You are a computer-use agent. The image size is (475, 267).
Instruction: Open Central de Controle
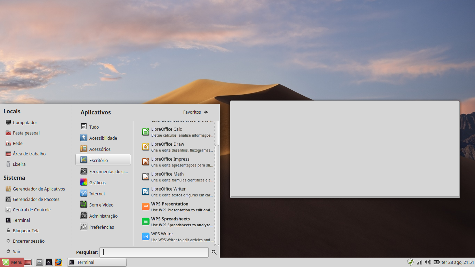click(x=32, y=210)
